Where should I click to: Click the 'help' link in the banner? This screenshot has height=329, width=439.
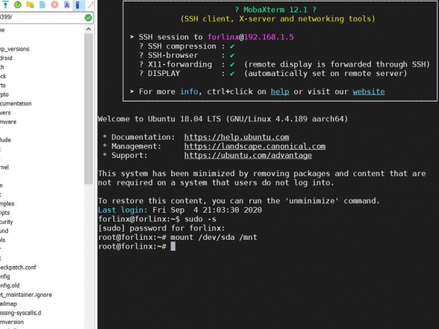pyautogui.click(x=279, y=91)
